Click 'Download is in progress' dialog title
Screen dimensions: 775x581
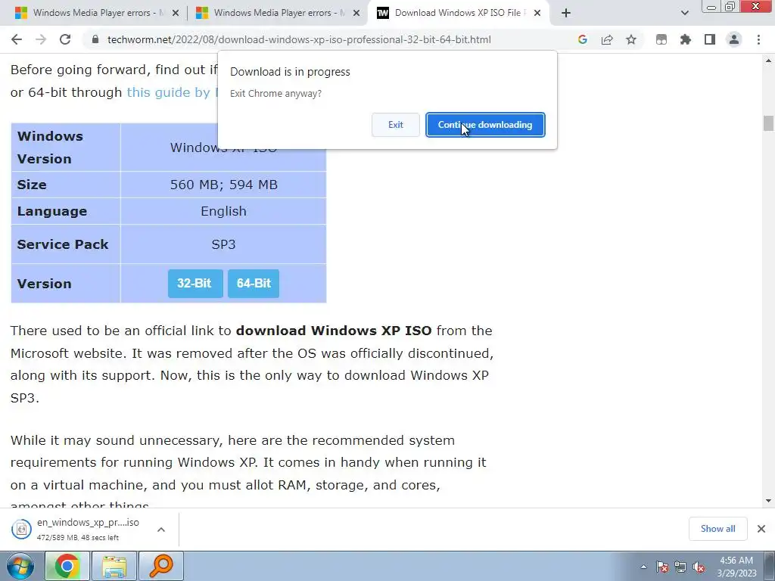(x=290, y=72)
